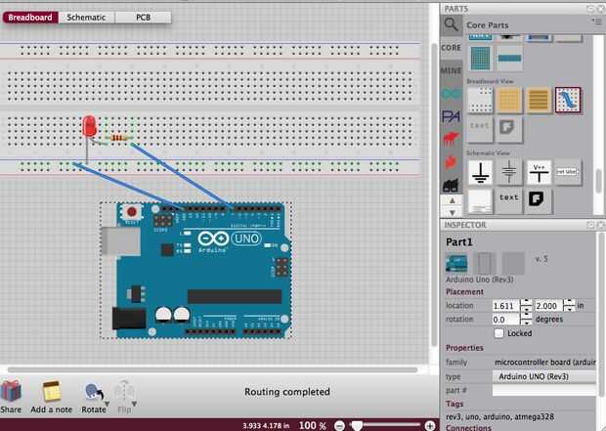
Task: Increase location X with its up stepper
Action: click(x=526, y=303)
